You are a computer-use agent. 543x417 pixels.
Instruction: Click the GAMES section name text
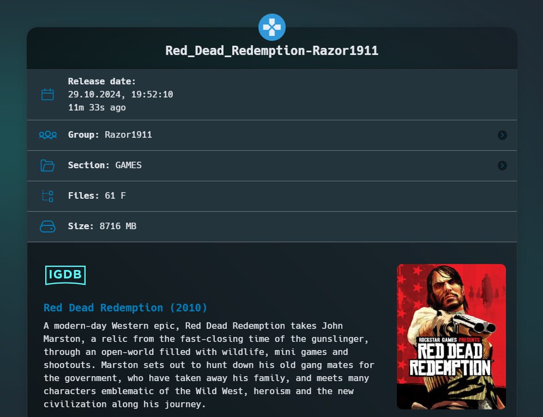(x=128, y=165)
